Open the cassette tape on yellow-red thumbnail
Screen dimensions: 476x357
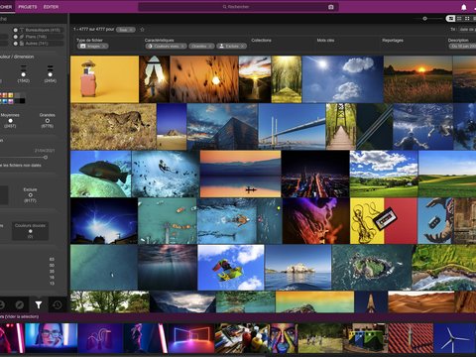tap(384, 221)
